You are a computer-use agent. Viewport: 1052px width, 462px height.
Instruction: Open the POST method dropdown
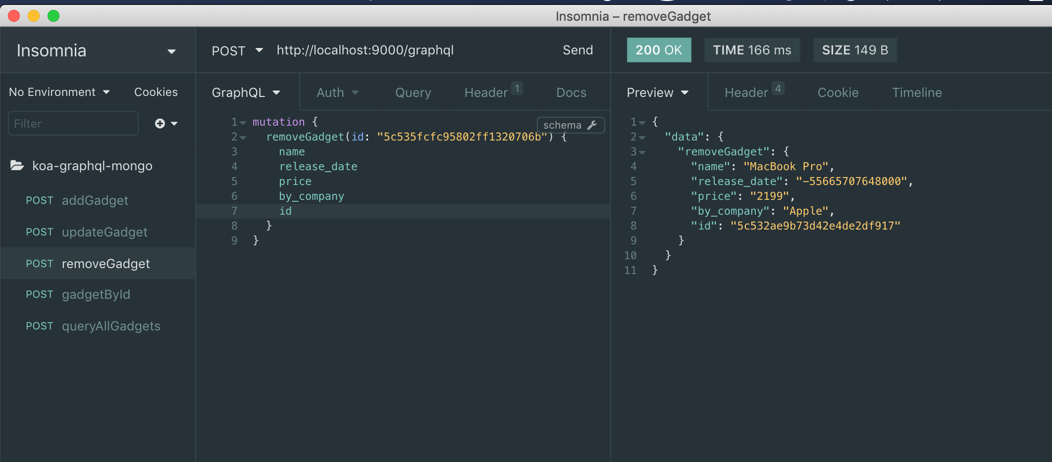(237, 50)
